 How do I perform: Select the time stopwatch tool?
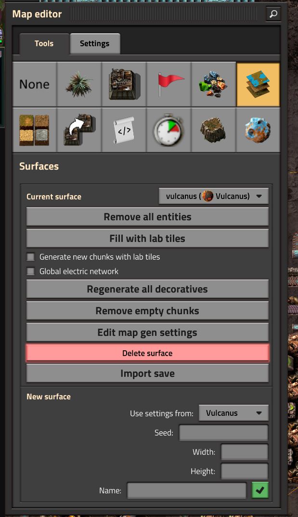(x=169, y=130)
